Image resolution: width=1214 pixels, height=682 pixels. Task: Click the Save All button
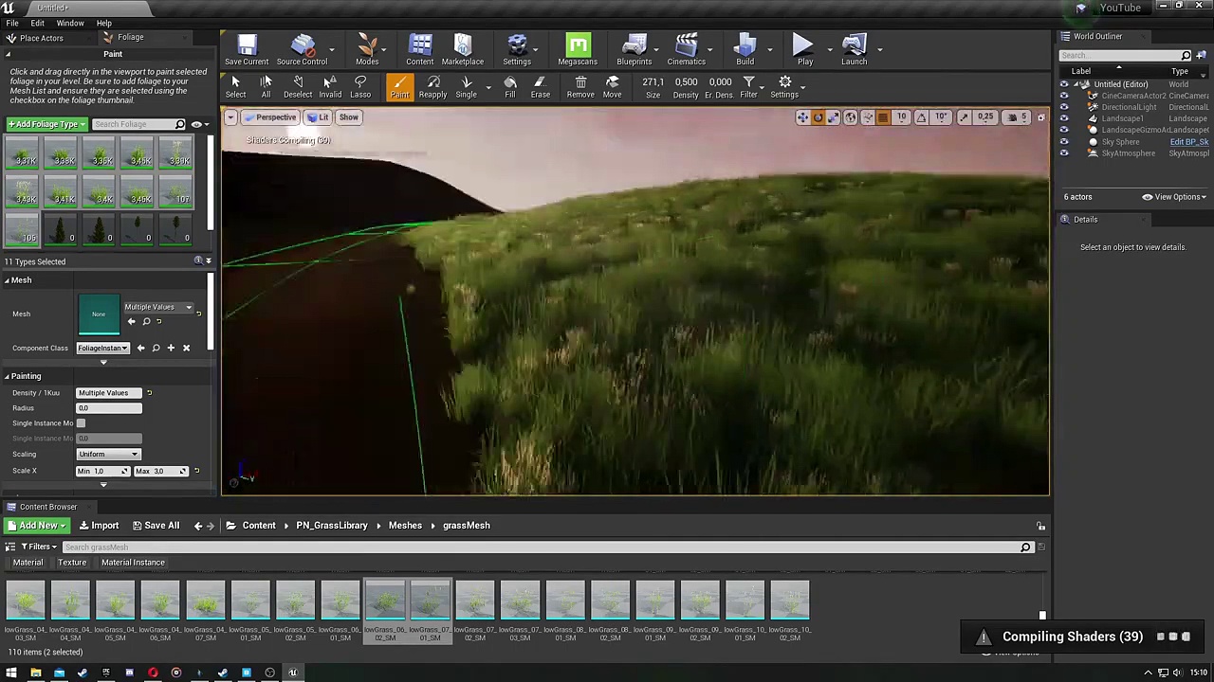tap(156, 526)
